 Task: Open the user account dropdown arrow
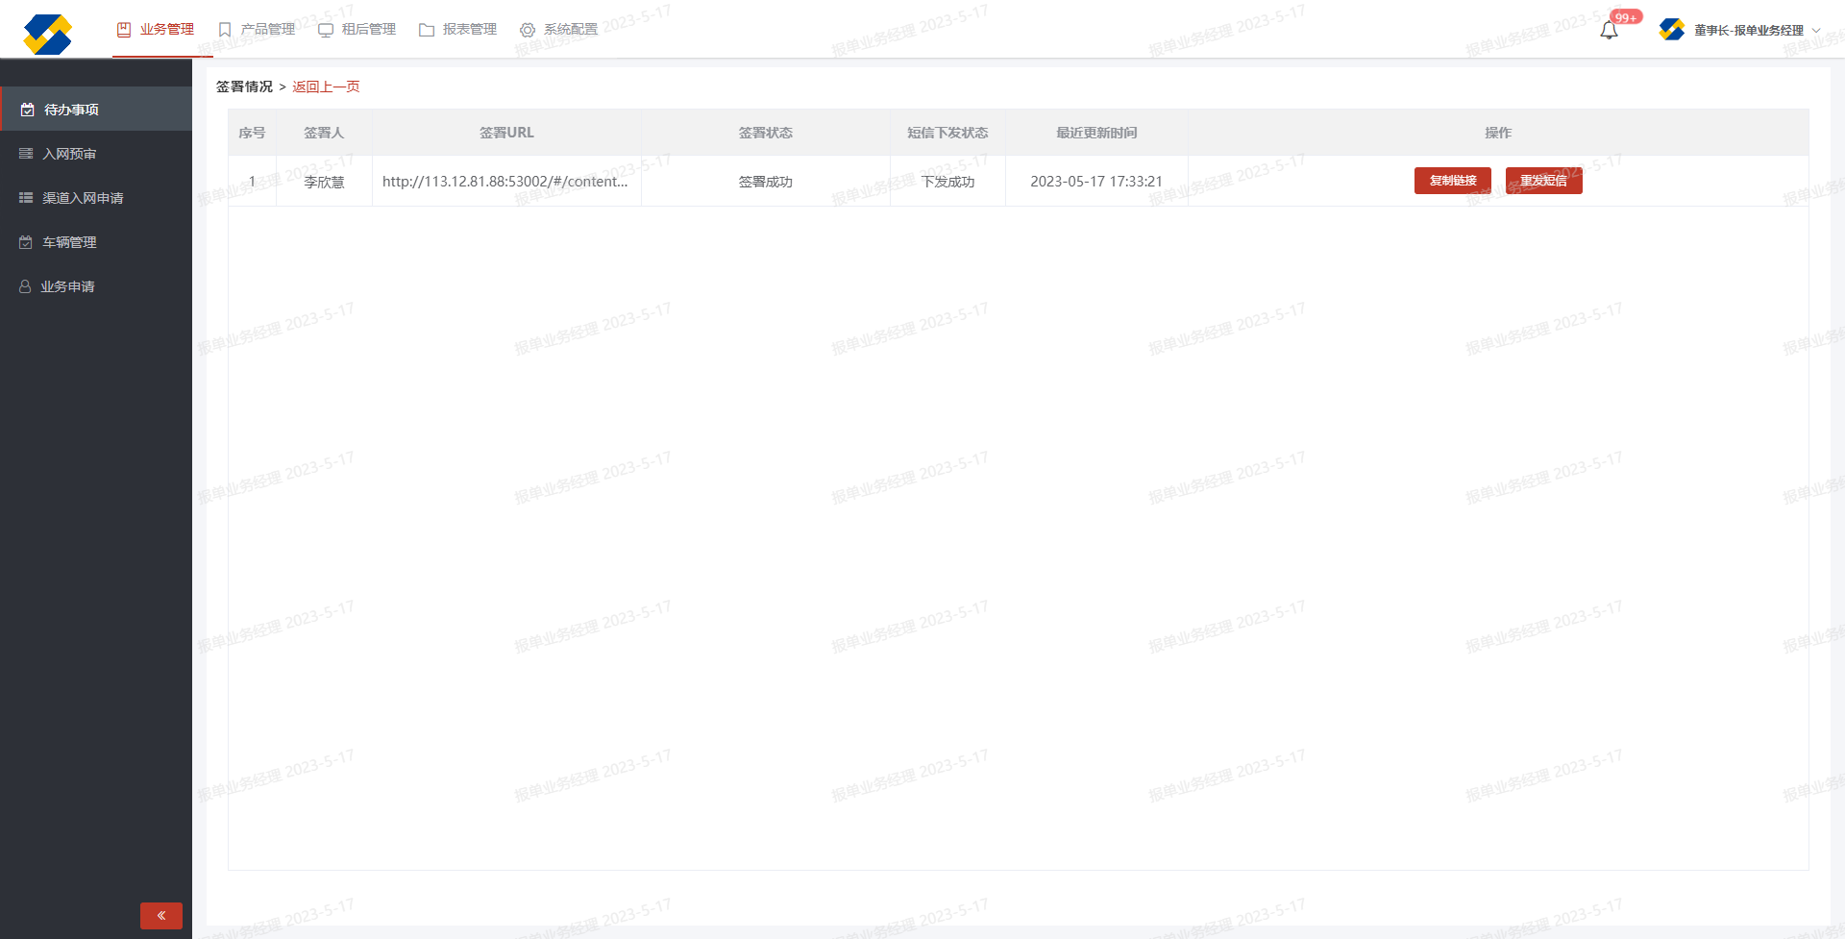coord(1816,31)
